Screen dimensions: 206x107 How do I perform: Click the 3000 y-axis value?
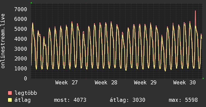21,49
